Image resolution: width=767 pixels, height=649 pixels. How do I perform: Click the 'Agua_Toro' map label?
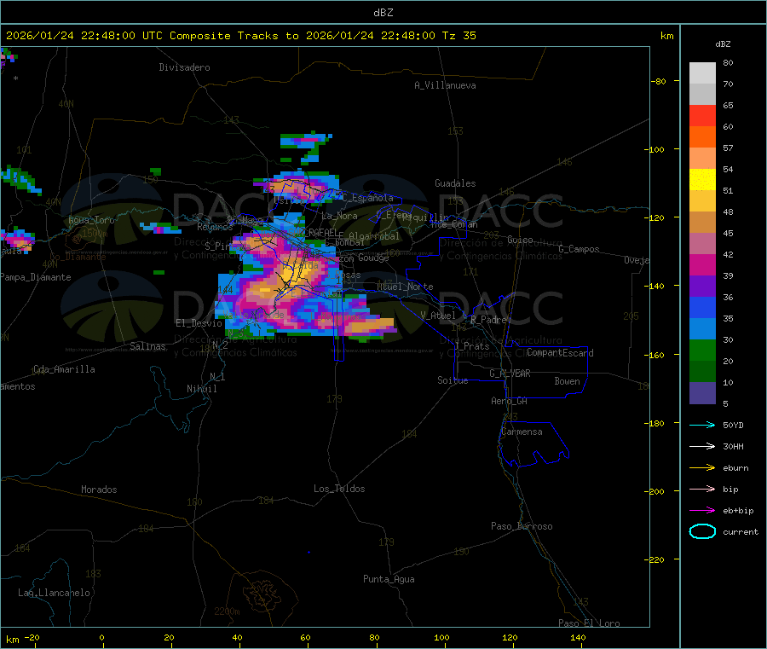tap(91, 220)
